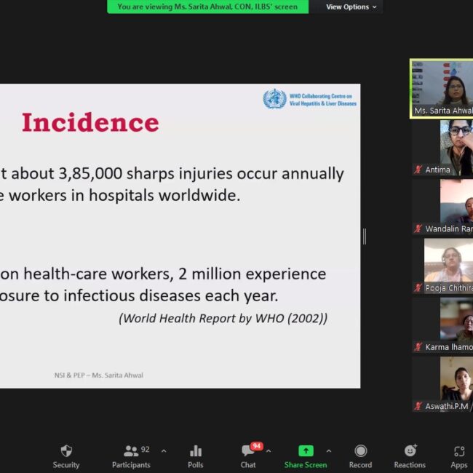Click muted microphone icon on Antima's tile

pyautogui.click(x=418, y=170)
